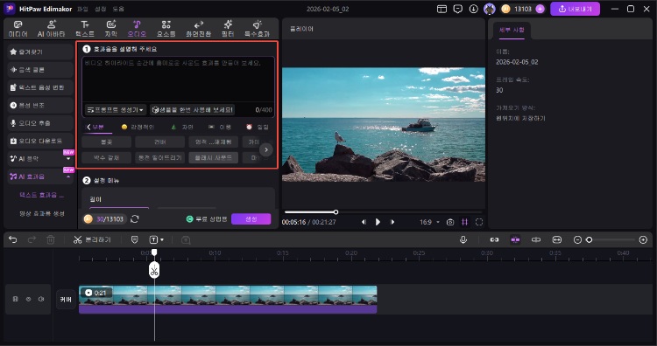
Task: Select the alarm clock category tab
Action: 258,127
